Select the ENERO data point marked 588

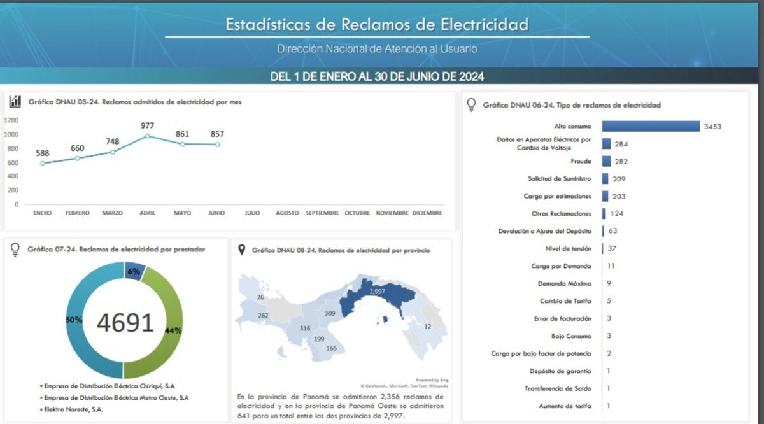click(43, 163)
